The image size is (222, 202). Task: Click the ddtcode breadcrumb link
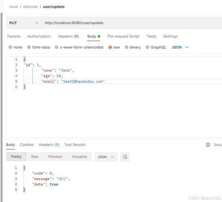pos(30,6)
